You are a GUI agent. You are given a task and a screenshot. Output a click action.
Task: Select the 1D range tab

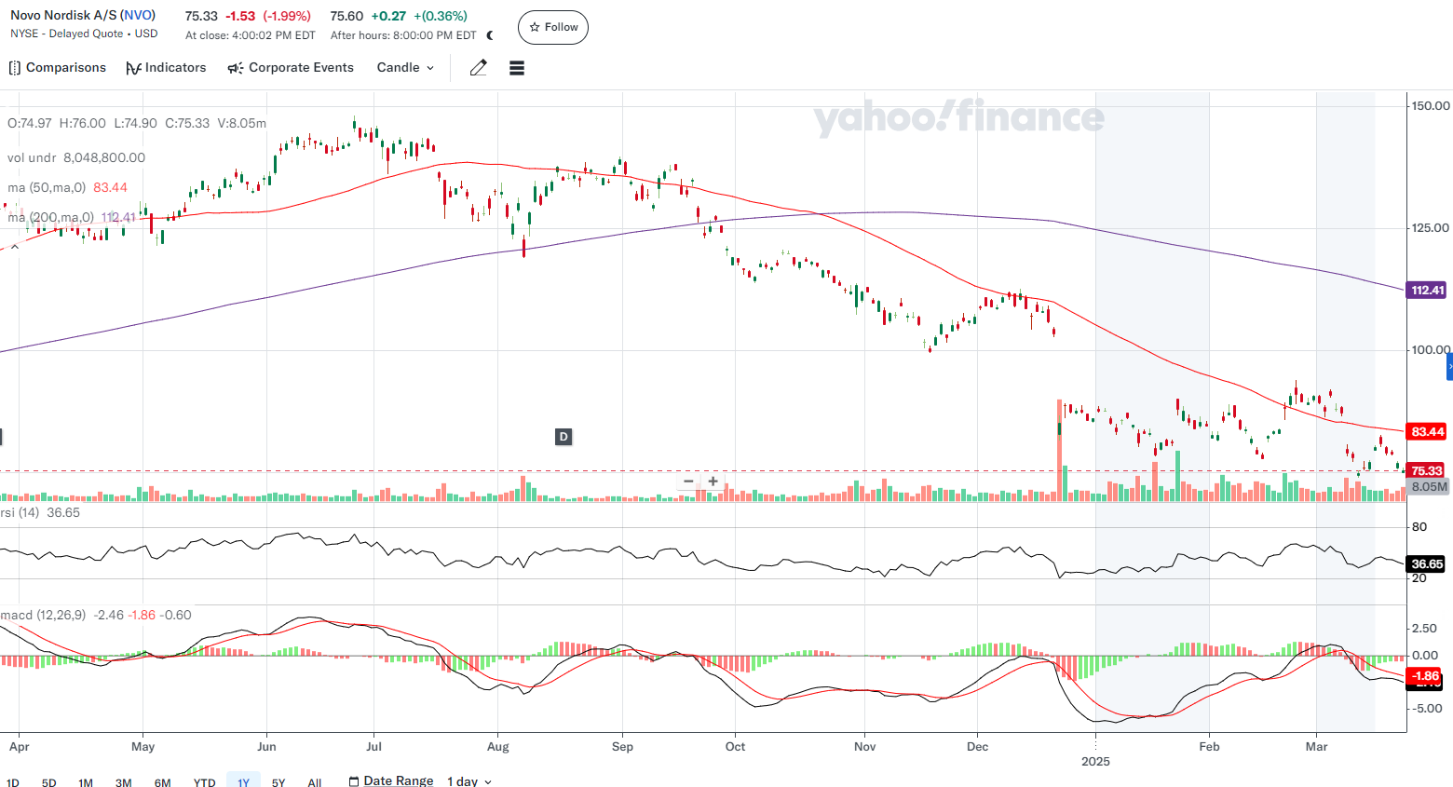coord(13,782)
